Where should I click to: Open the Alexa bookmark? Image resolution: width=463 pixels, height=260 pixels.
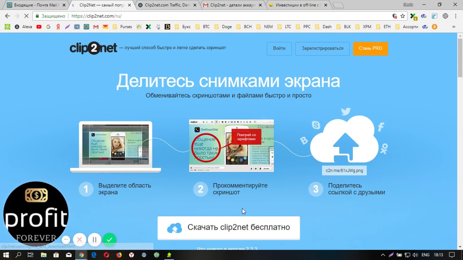click(x=24, y=27)
